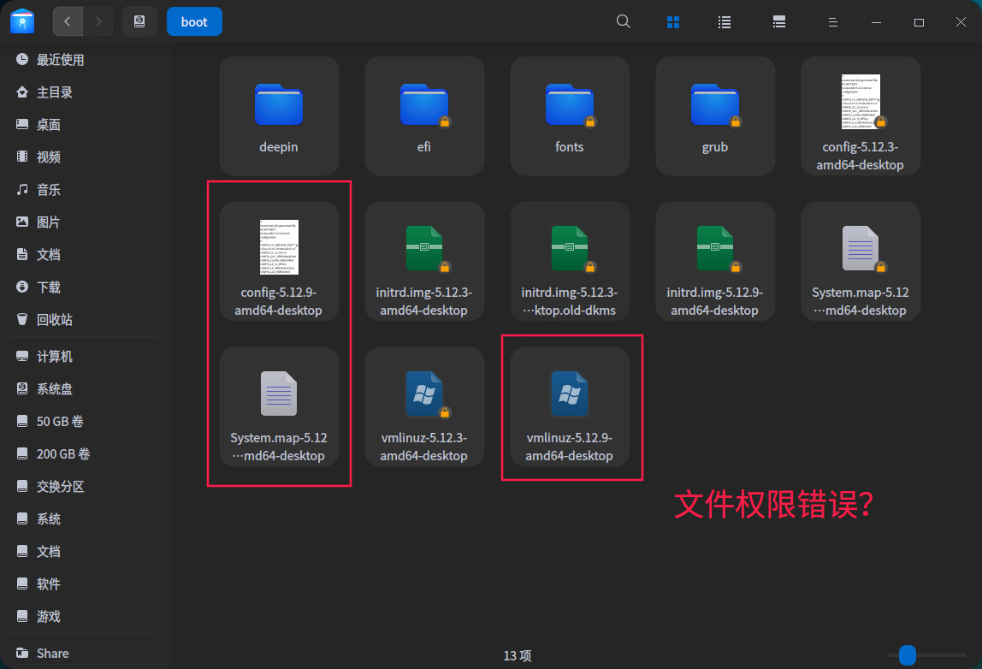Go back with the left arrow button
Image resolution: width=982 pixels, height=669 pixels.
68,22
